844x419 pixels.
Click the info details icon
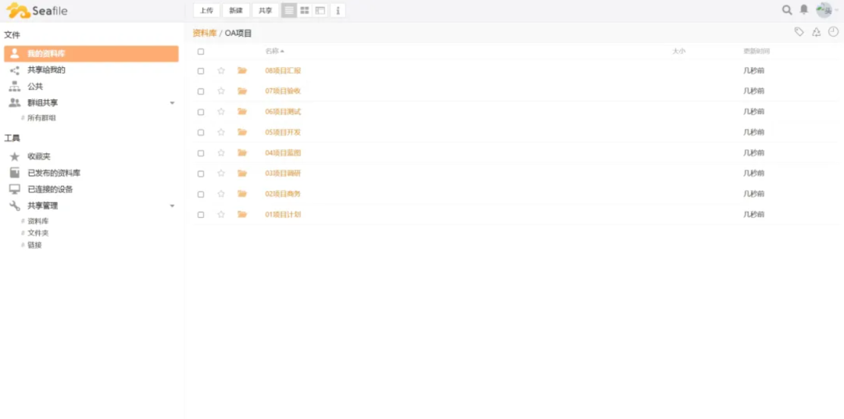coord(338,10)
